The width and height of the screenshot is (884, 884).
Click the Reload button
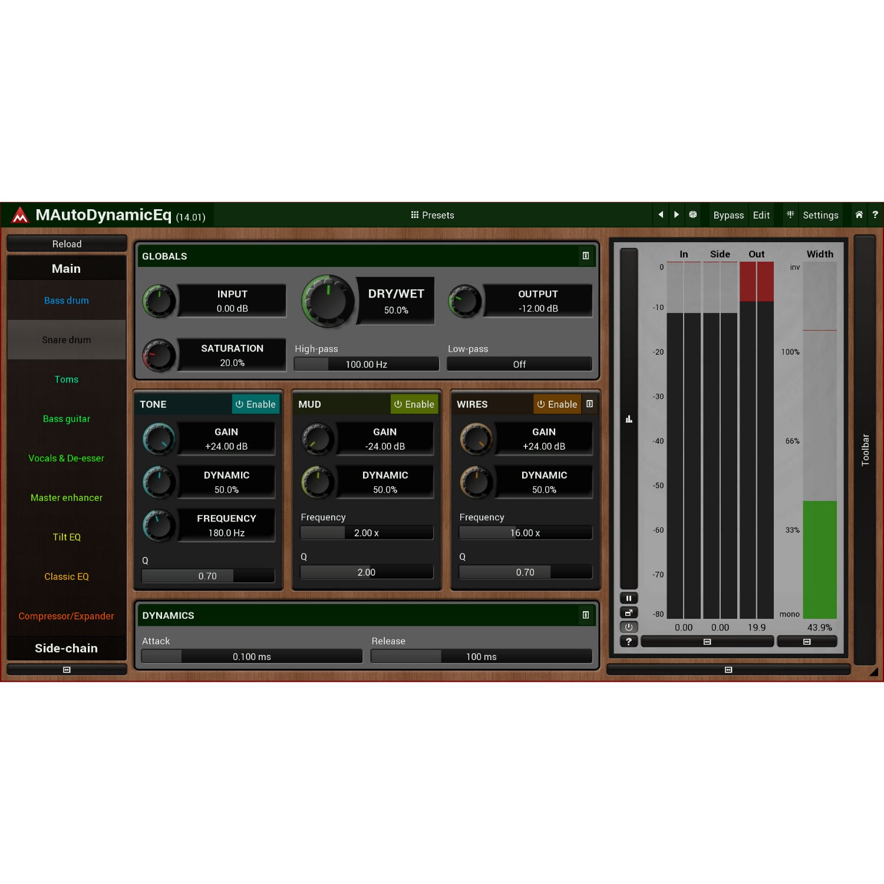(x=67, y=244)
